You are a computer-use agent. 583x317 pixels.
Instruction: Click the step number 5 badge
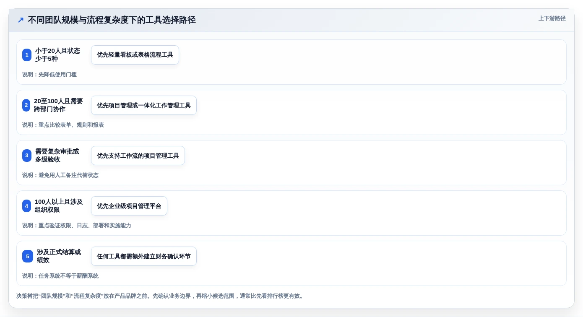[28, 256]
